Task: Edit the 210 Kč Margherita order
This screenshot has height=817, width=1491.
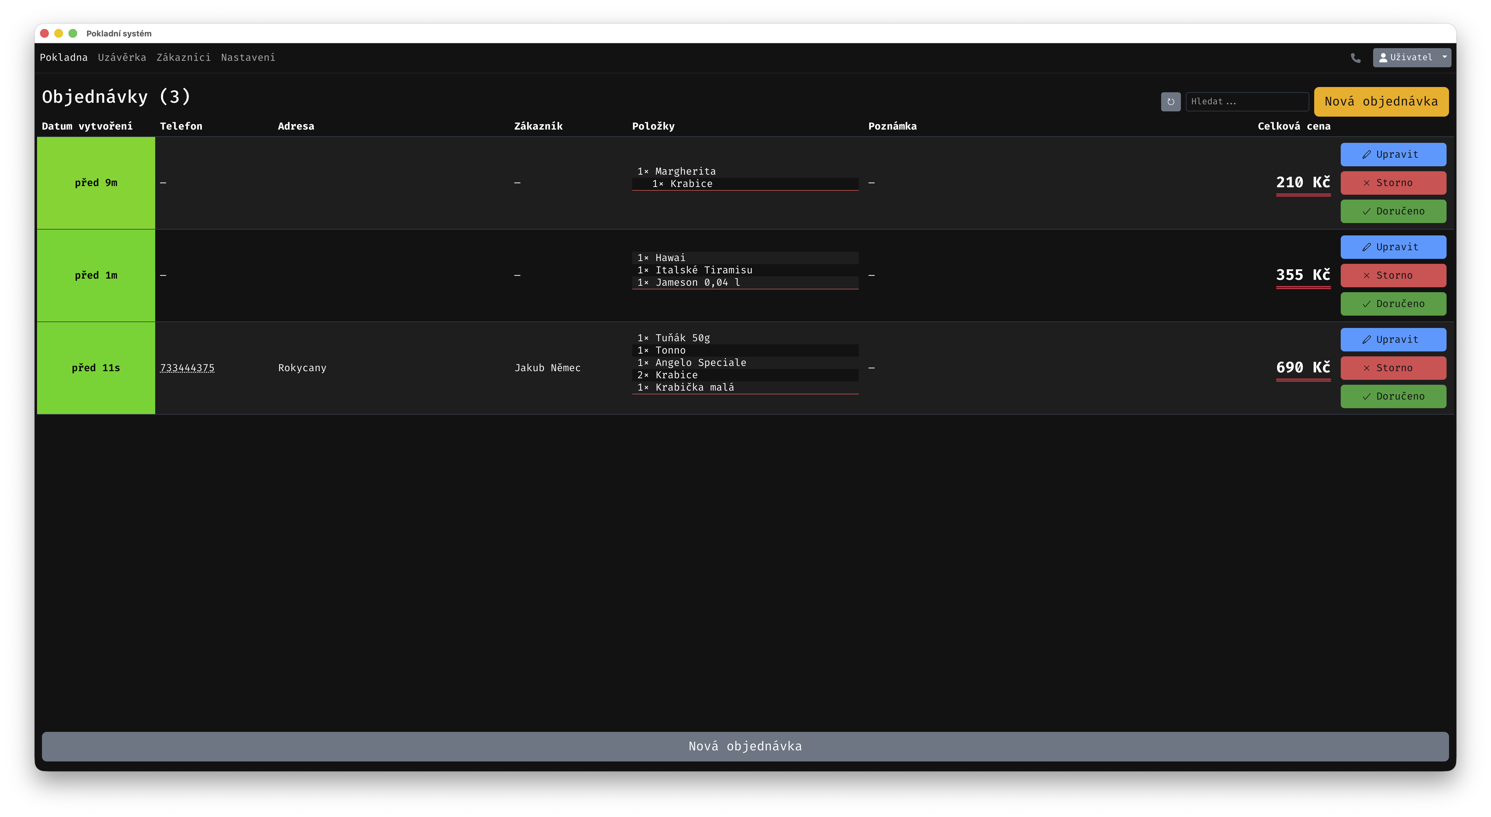Action: 1393,155
